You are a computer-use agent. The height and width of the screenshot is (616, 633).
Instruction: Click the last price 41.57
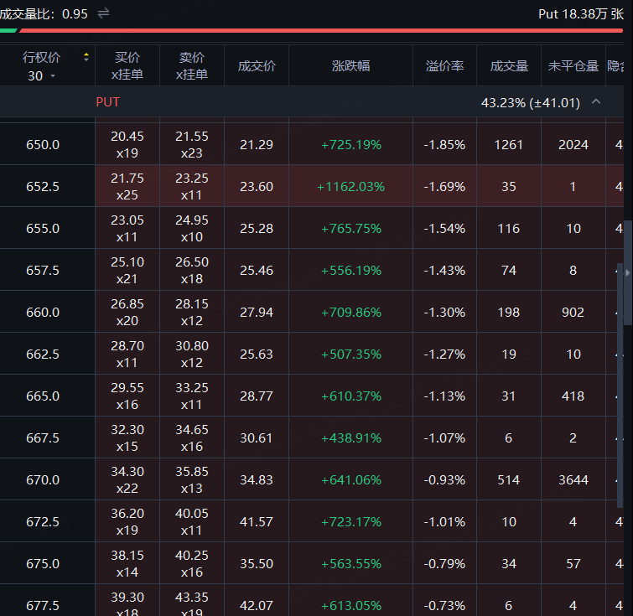tap(257, 521)
